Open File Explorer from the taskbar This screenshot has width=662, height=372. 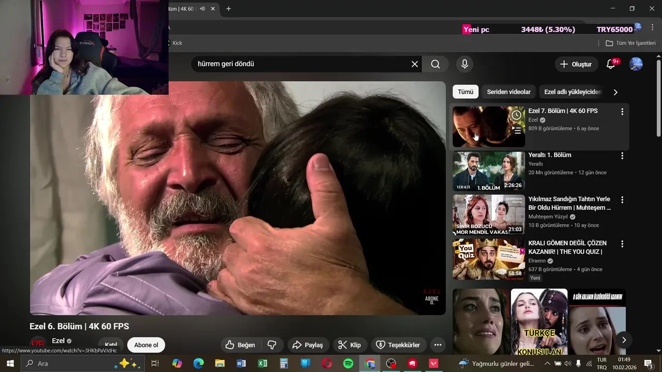click(220, 364)
